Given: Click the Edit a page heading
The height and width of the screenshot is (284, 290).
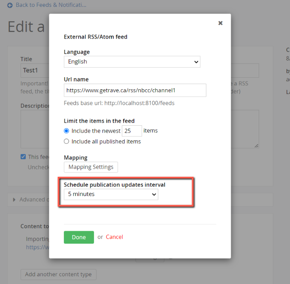Looking at the screenshot, I should tap(26, 27).
